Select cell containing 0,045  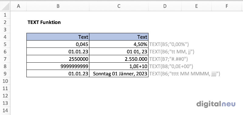pos(58,44)
